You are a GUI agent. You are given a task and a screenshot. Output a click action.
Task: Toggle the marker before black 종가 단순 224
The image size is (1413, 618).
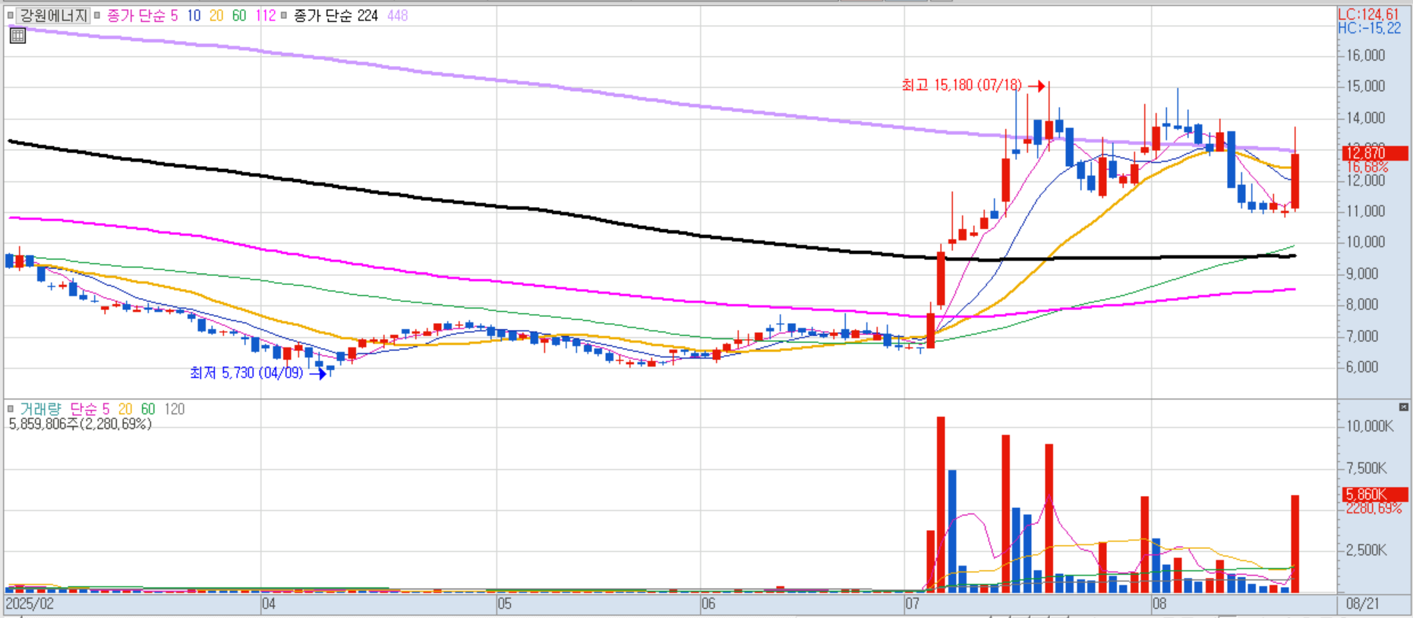(284, 15)
